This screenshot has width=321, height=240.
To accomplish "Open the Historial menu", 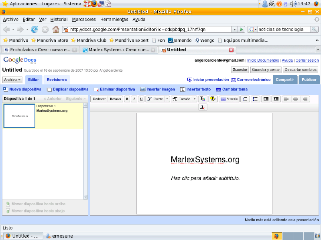I will click(x=59, y=19).
